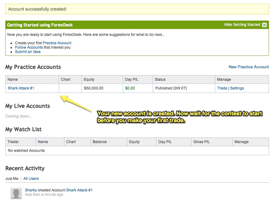Click the Account successfully created! notice
Image resolution: width=278 pixels, height=207 pixels.
[x=137, y=9]
